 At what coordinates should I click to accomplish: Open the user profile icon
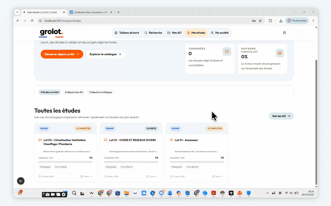pos(284,33)
